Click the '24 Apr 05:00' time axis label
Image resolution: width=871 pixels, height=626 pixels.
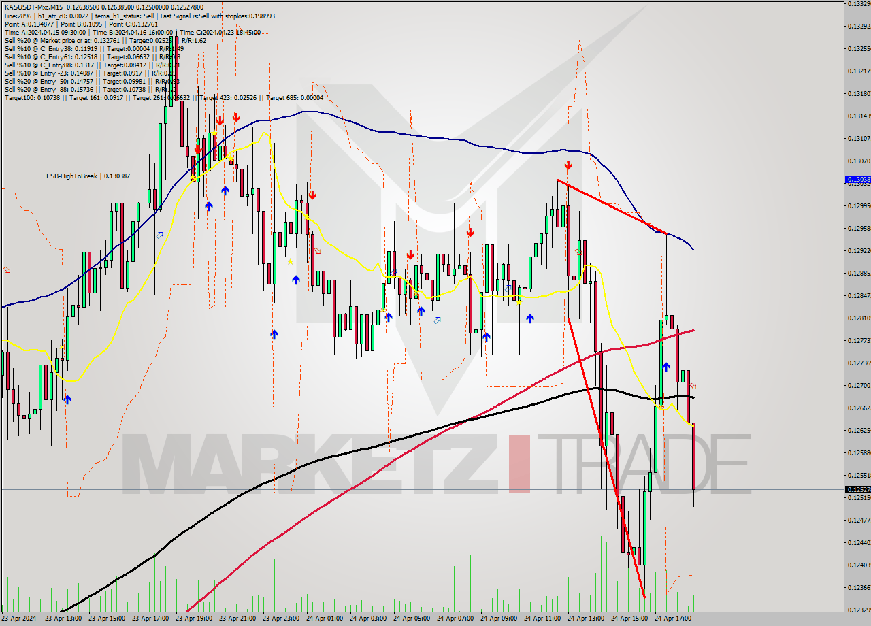[x=412, y=619]
